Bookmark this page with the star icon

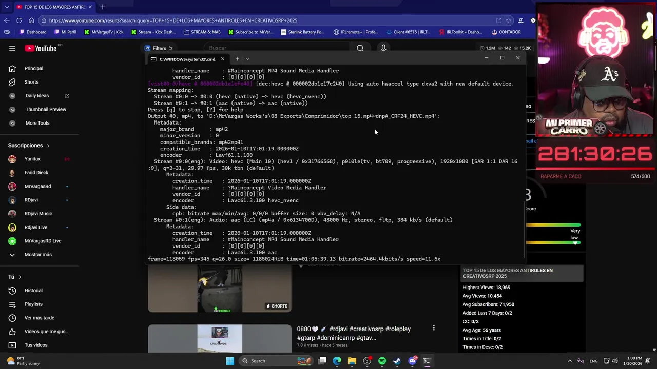coord(509,20)
